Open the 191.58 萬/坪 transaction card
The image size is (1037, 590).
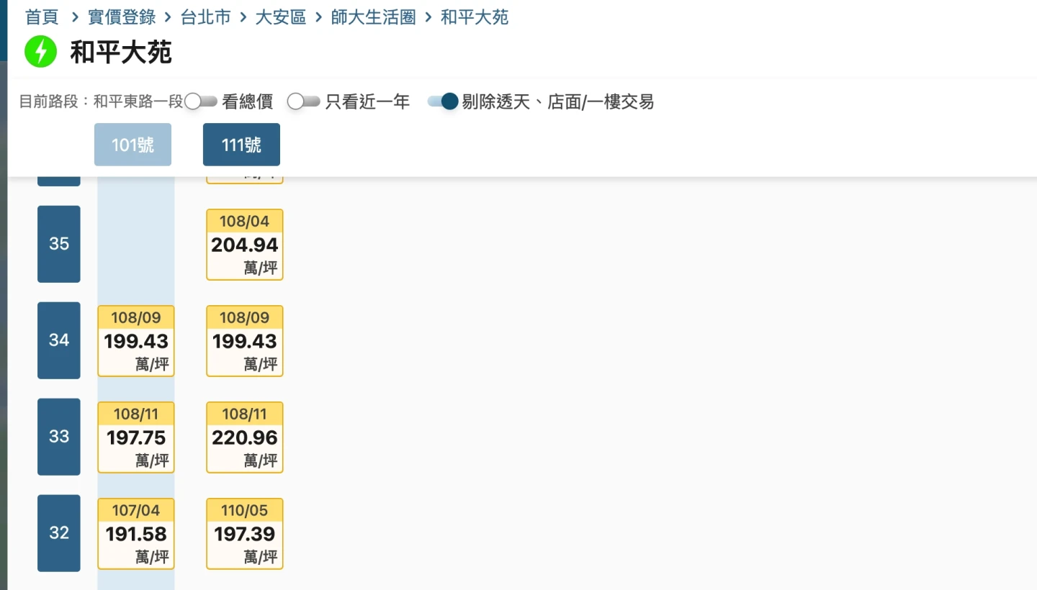136,534
